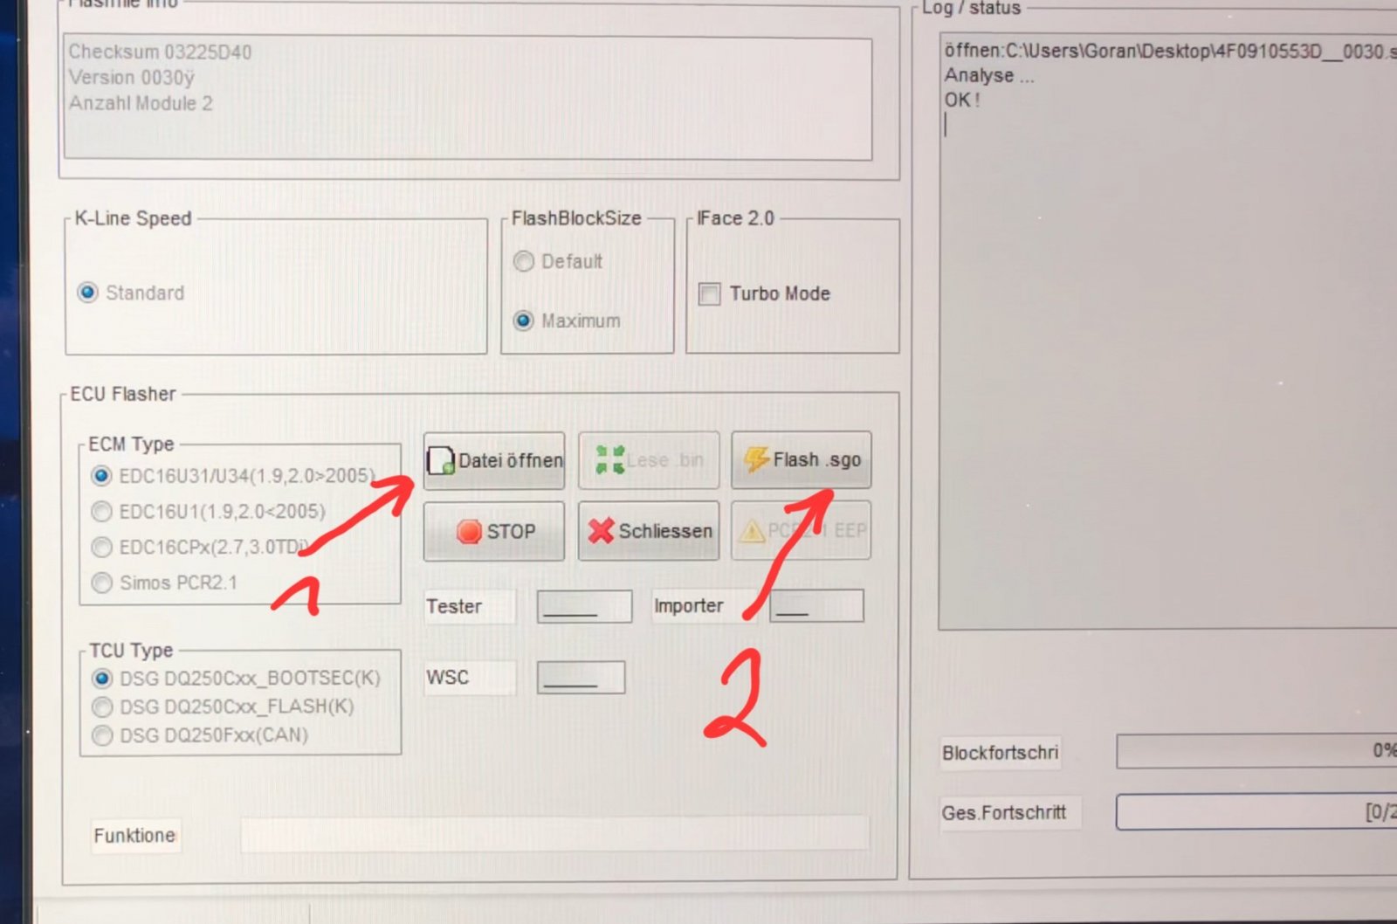Image resolution: width=1397 pixels, height=924 pixels.
Task: Open a file with Datei öffnen
Action: (x=494, y=460)
